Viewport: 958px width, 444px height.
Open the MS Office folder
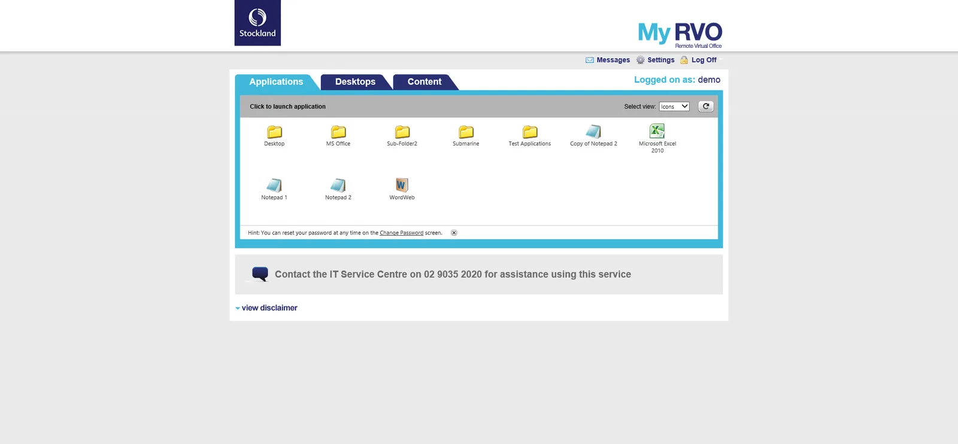(x=338, y=132)
